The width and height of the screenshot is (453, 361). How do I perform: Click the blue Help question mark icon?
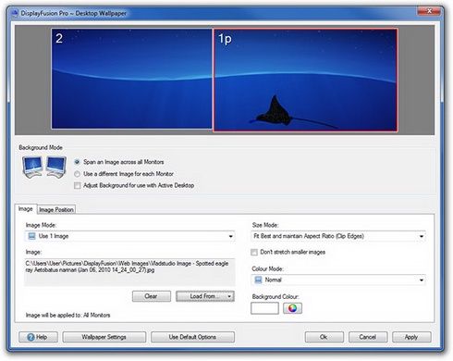[x=31, y=337]
